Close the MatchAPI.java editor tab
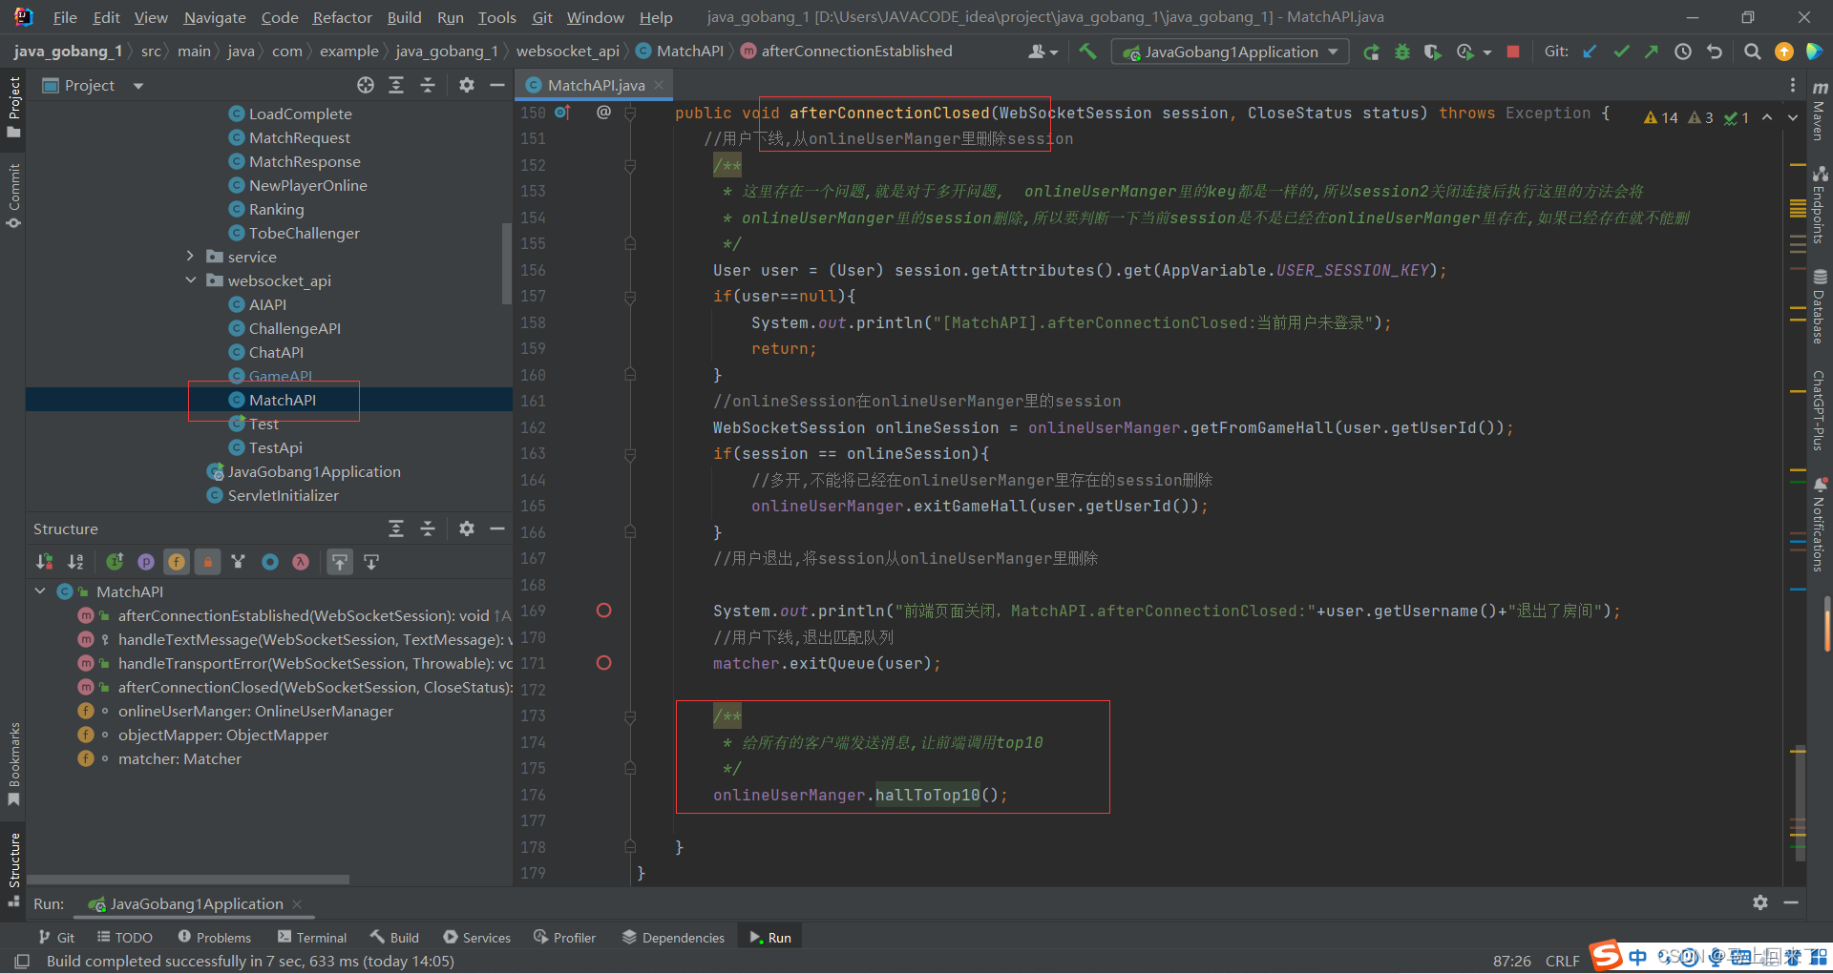This screenshot has width=1833, height=974. [658, 86]
